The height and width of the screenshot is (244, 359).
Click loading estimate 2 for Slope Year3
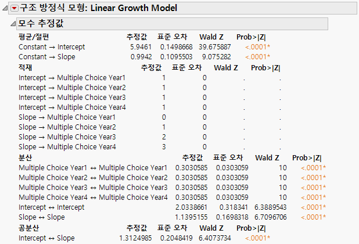tap(164, 137)
